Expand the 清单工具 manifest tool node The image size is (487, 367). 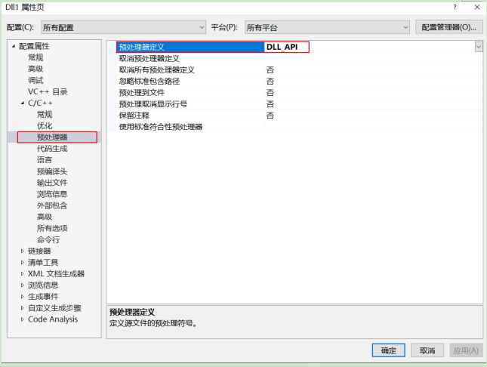point(23,262)
